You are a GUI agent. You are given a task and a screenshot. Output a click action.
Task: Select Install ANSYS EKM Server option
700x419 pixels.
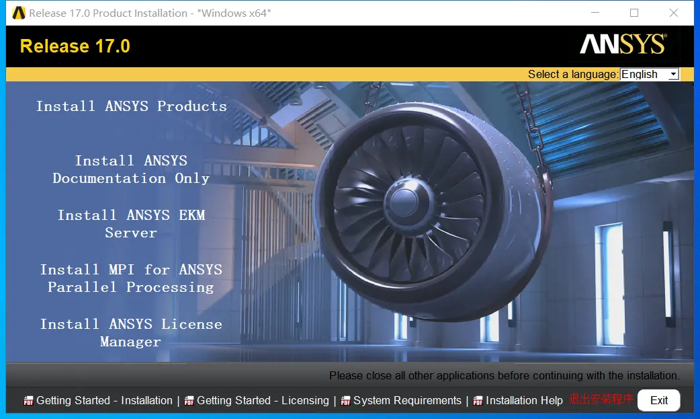pyautogui.click(x=131, y=223)
